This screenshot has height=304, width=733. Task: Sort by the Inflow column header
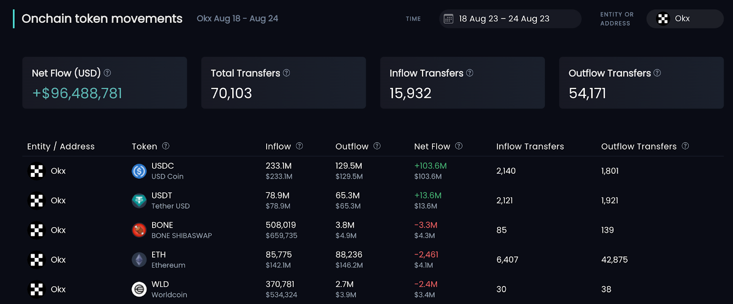(x=278, y=146)
